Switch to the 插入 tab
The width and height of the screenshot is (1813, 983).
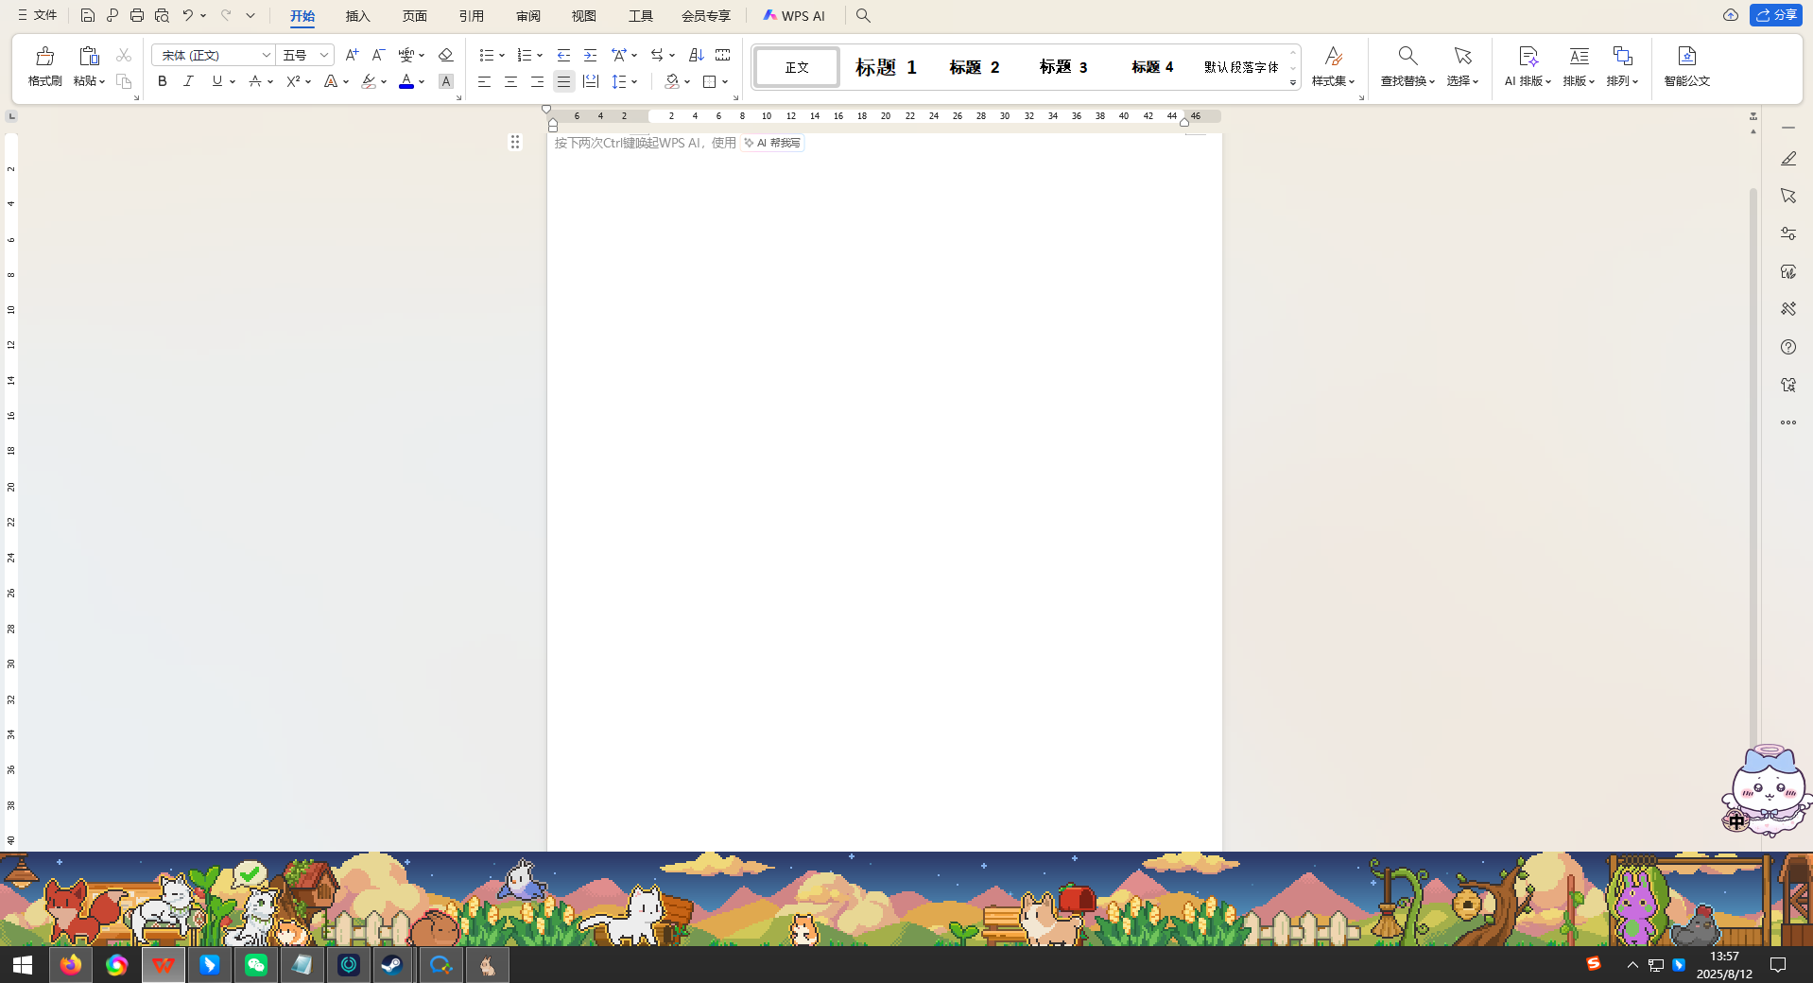pos(357,16)
